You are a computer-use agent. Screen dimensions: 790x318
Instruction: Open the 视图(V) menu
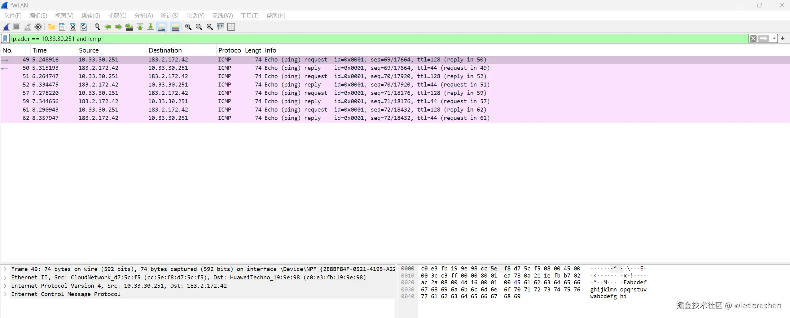[64, 16]
